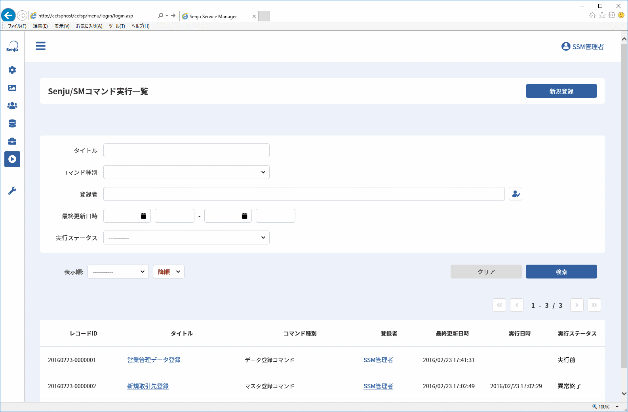
Task: Open the wrench tools sidebar icon
Action: tap(12, 191)
